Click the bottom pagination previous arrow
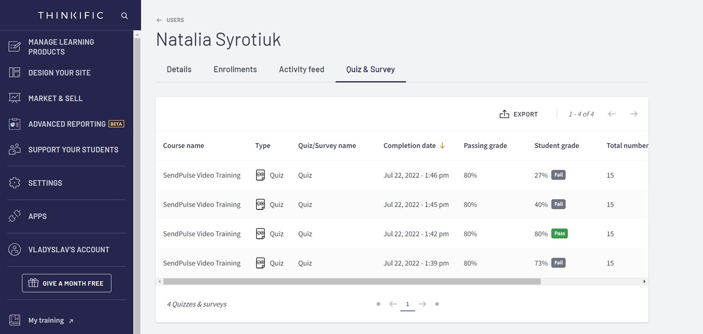Screen dimensions: 703x334 coord(393,304)
